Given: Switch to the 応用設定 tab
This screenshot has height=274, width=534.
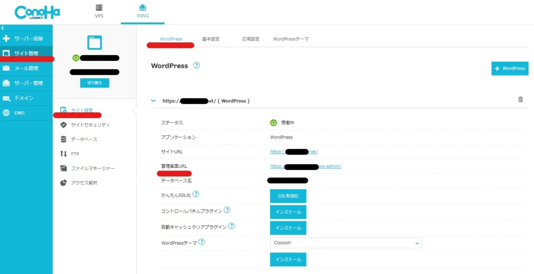Looking at the screenshot, I should click(x=251, y=39).
